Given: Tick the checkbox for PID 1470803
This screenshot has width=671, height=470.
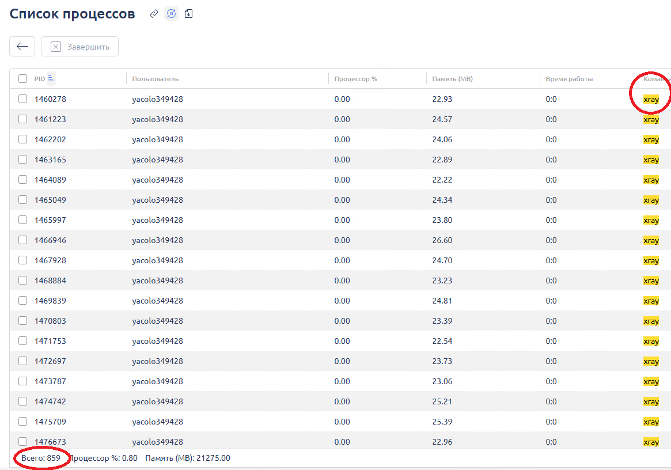Looking at the screenshot, I should (22, 321).
